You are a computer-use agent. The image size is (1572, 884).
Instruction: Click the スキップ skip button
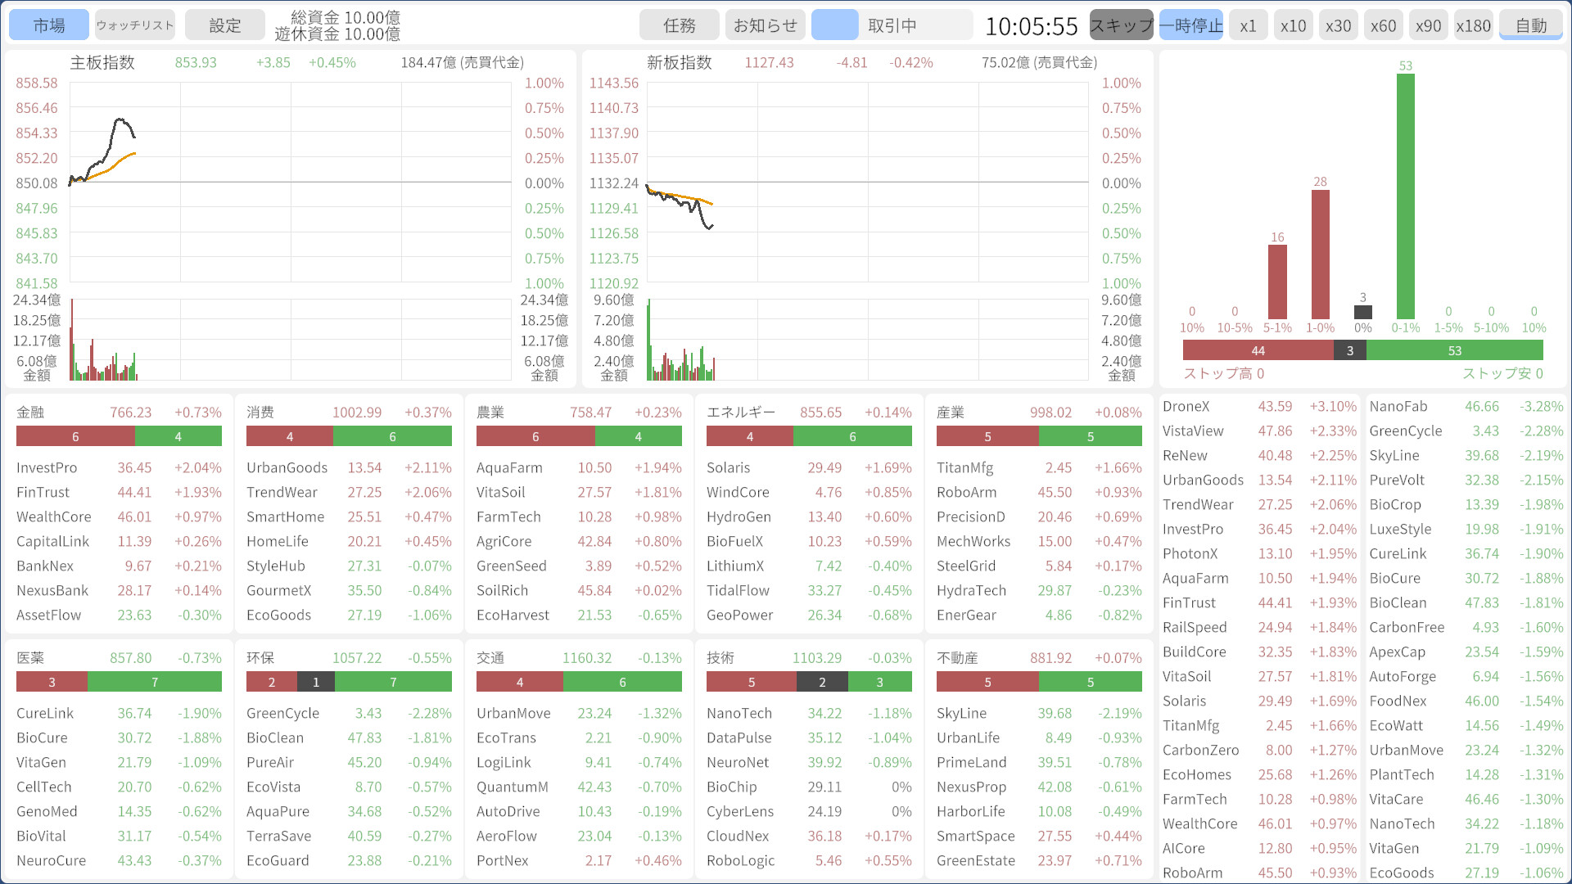coord(1121,25)
